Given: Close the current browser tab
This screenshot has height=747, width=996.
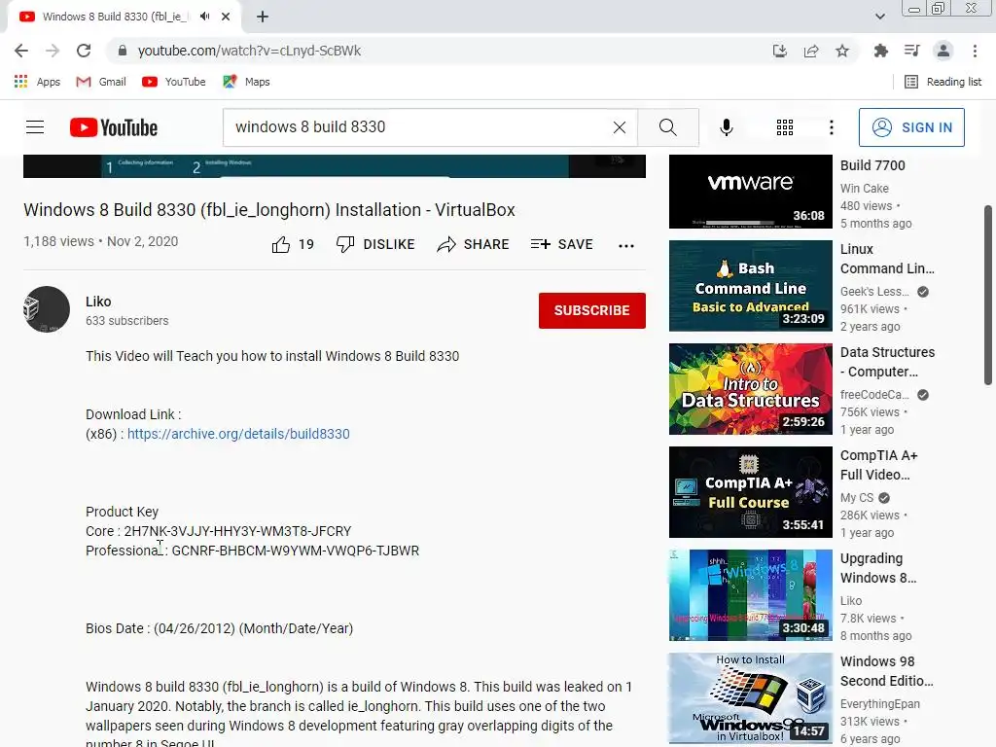Looking at the screenshot, I should [226, 17].
